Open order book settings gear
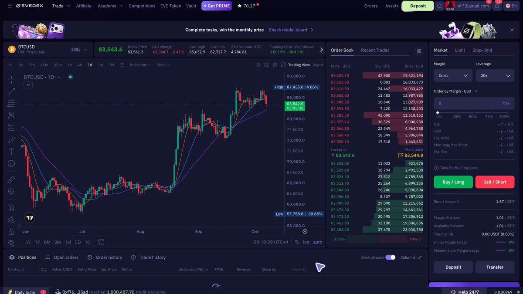523x294 pixels. pos(419,51)
